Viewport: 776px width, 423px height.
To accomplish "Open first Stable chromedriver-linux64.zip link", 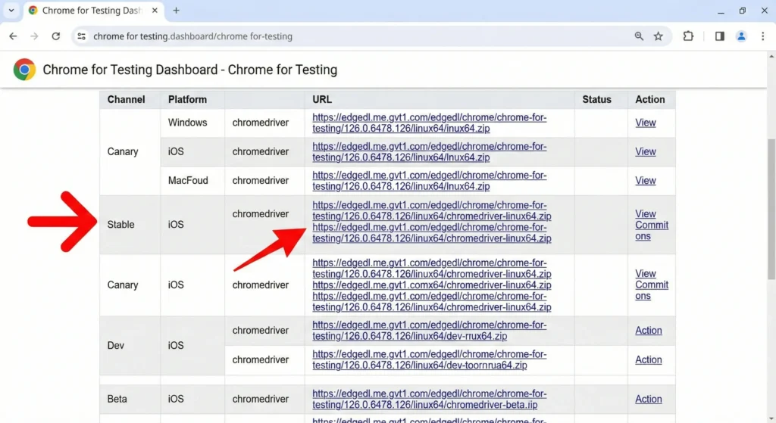I will (x=431, y=210).
